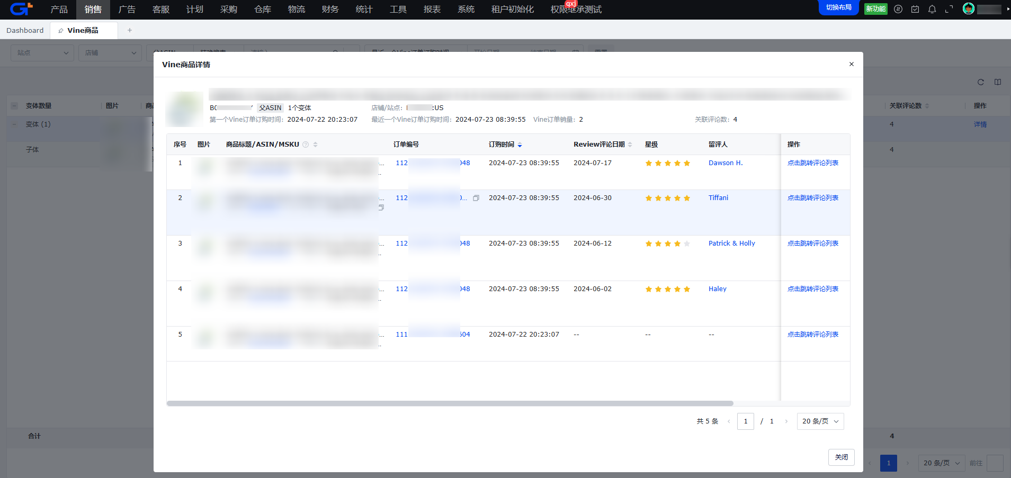Image resolution: width=1011 pixels, height=478 pixels.
Task: Open the 20 条/页 dropdown in dialog
Action: [820, 421]
